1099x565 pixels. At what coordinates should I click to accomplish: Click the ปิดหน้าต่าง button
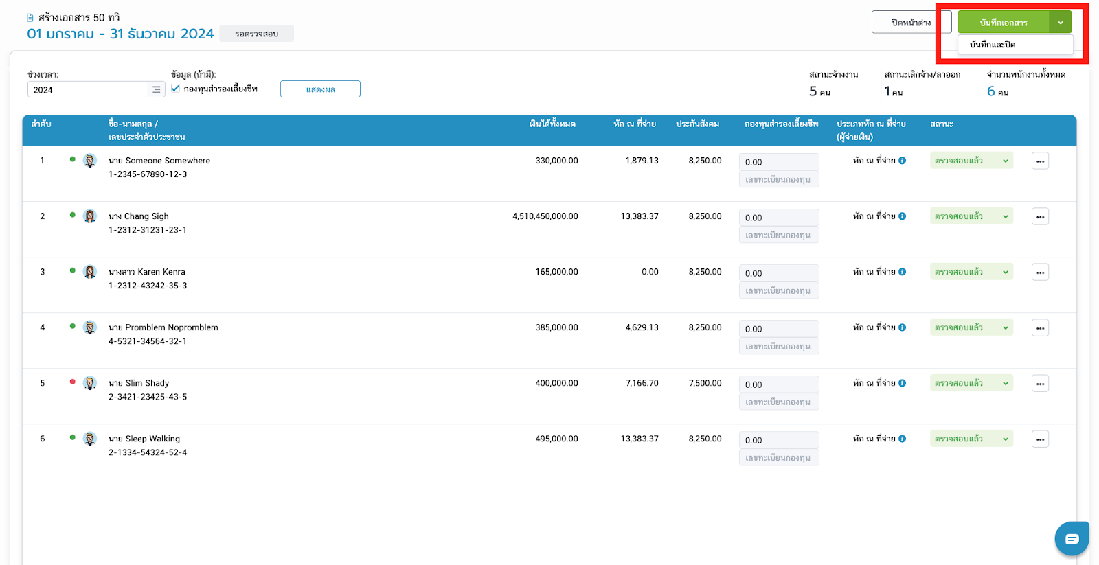[911, 23]
